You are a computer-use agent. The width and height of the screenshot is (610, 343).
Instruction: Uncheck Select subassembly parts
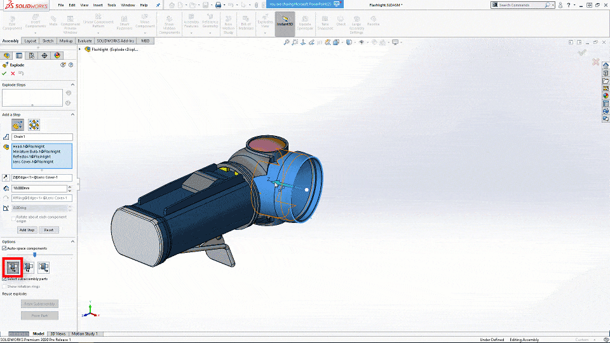(4, 279)
